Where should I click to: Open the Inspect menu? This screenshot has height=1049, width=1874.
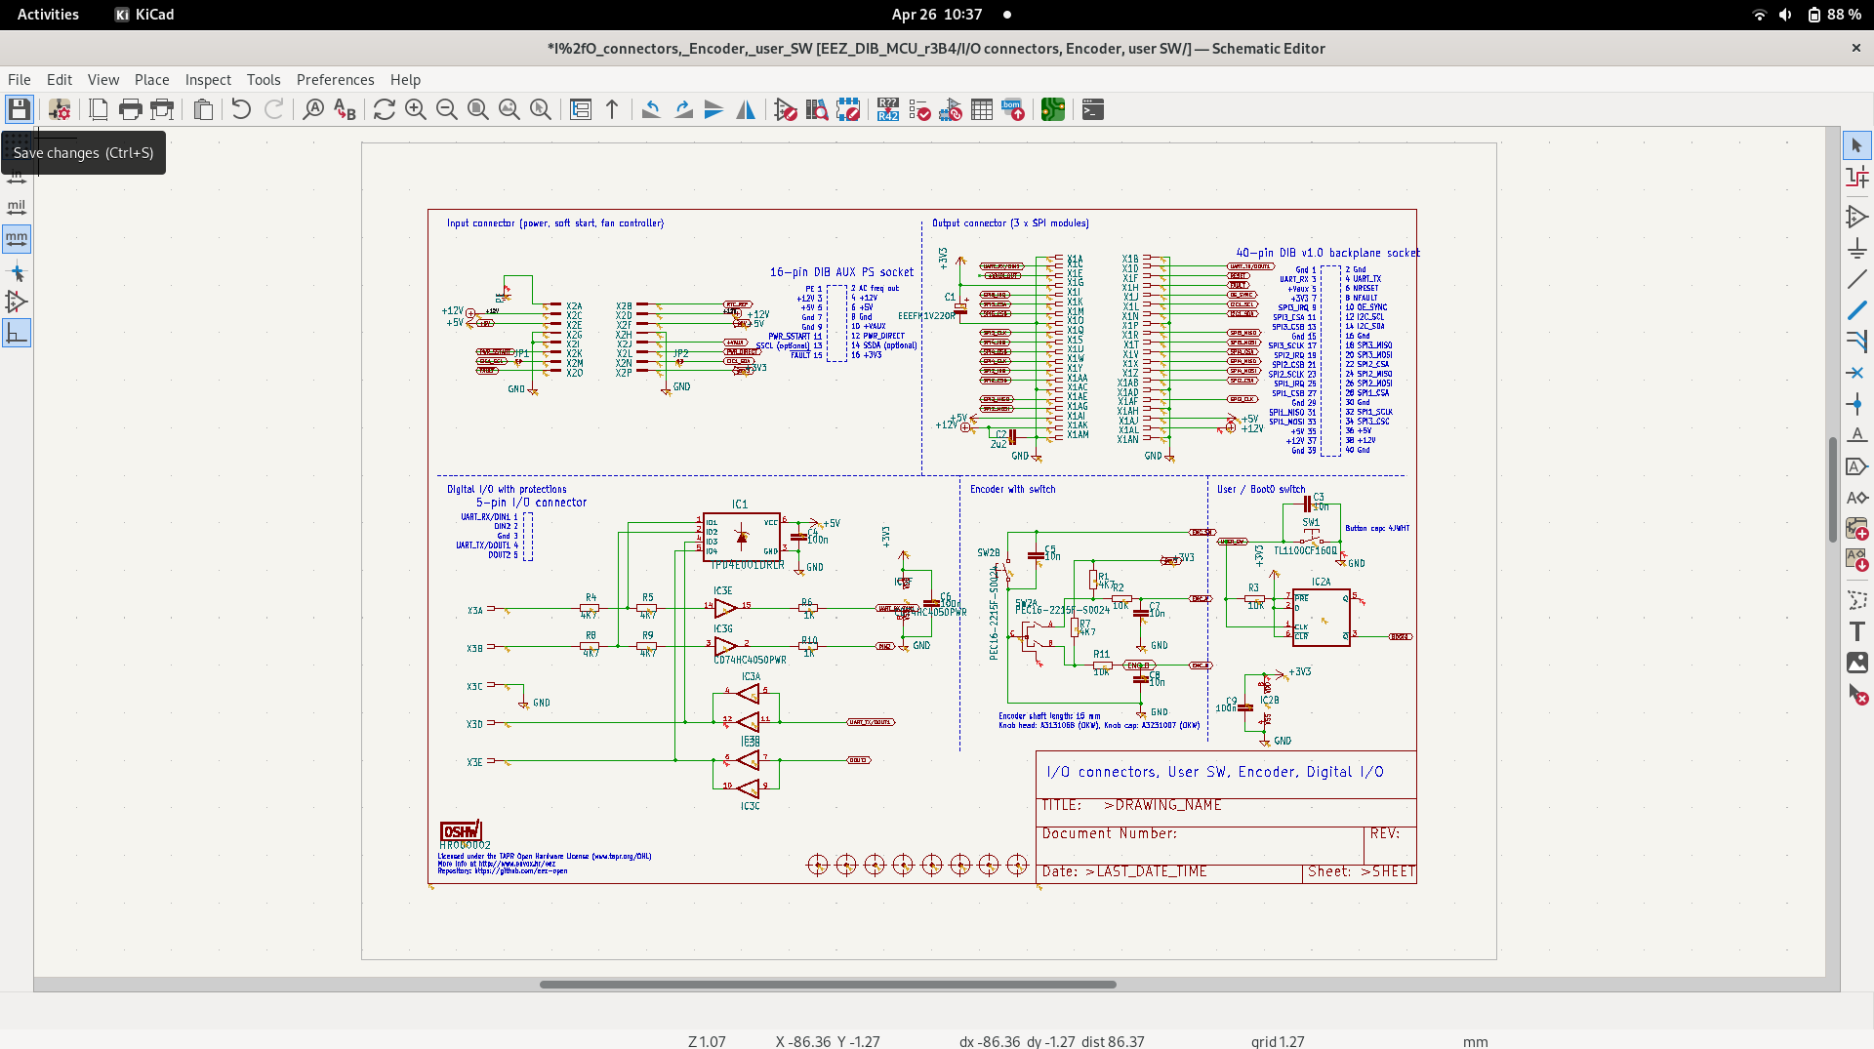point(208,80)
